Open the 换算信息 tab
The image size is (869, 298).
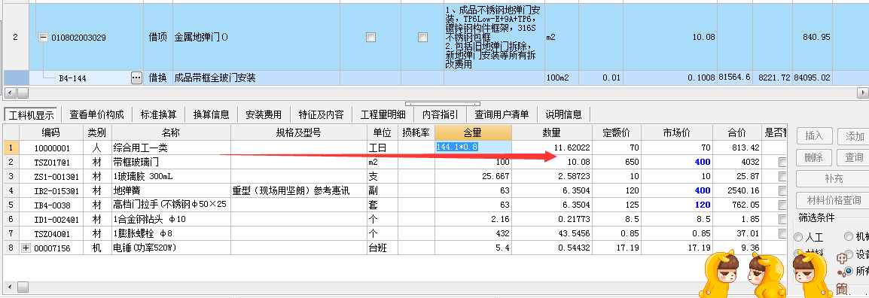point(211,115)
